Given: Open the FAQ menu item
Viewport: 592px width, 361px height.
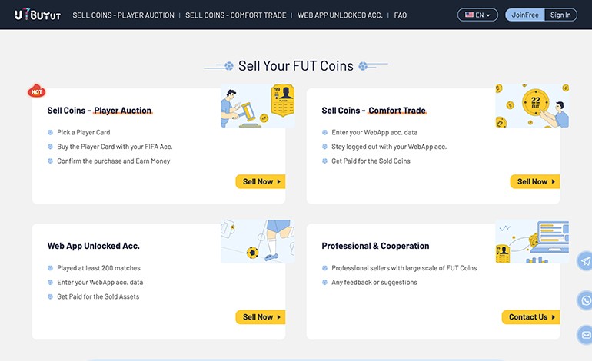Looking at the screenshot, I should tap(401, 15).
